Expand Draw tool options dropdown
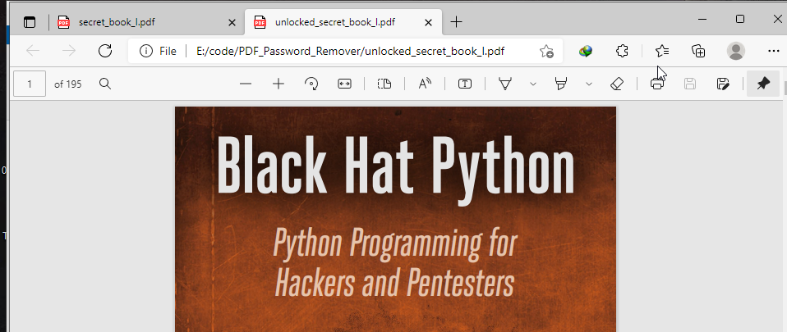 click(533, 84)
